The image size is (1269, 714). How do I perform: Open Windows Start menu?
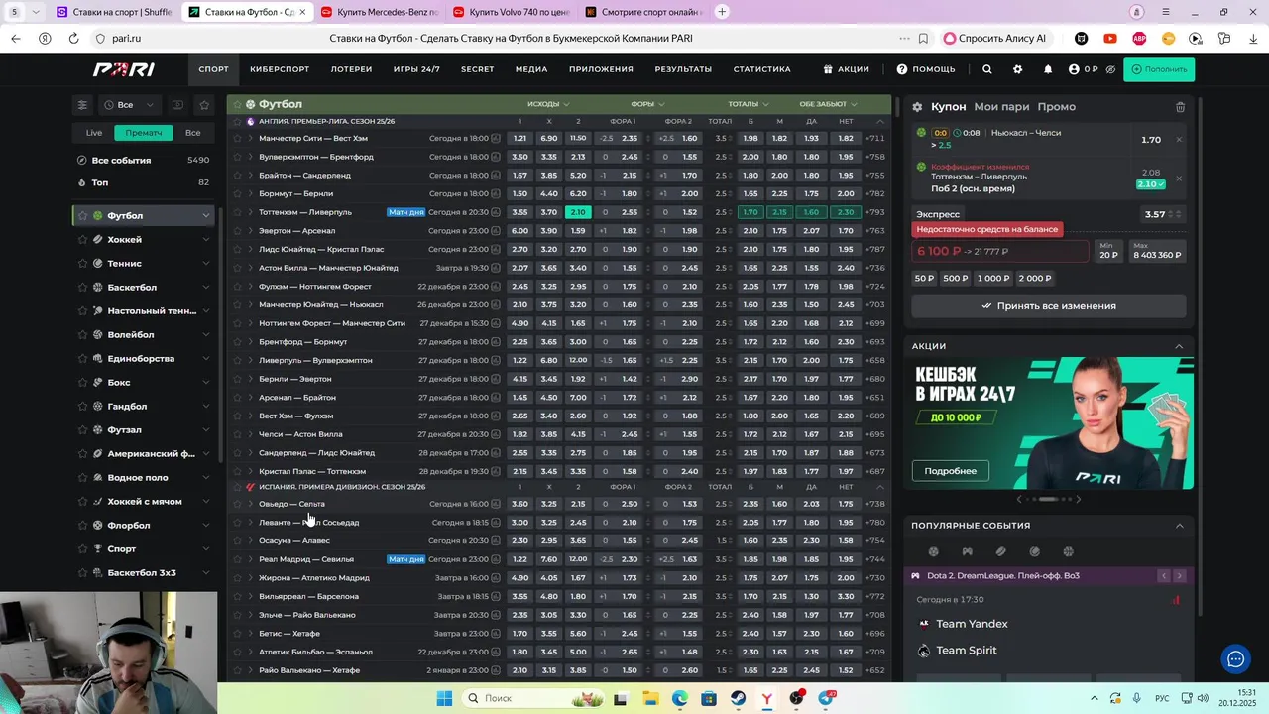[x=444, y=698]
